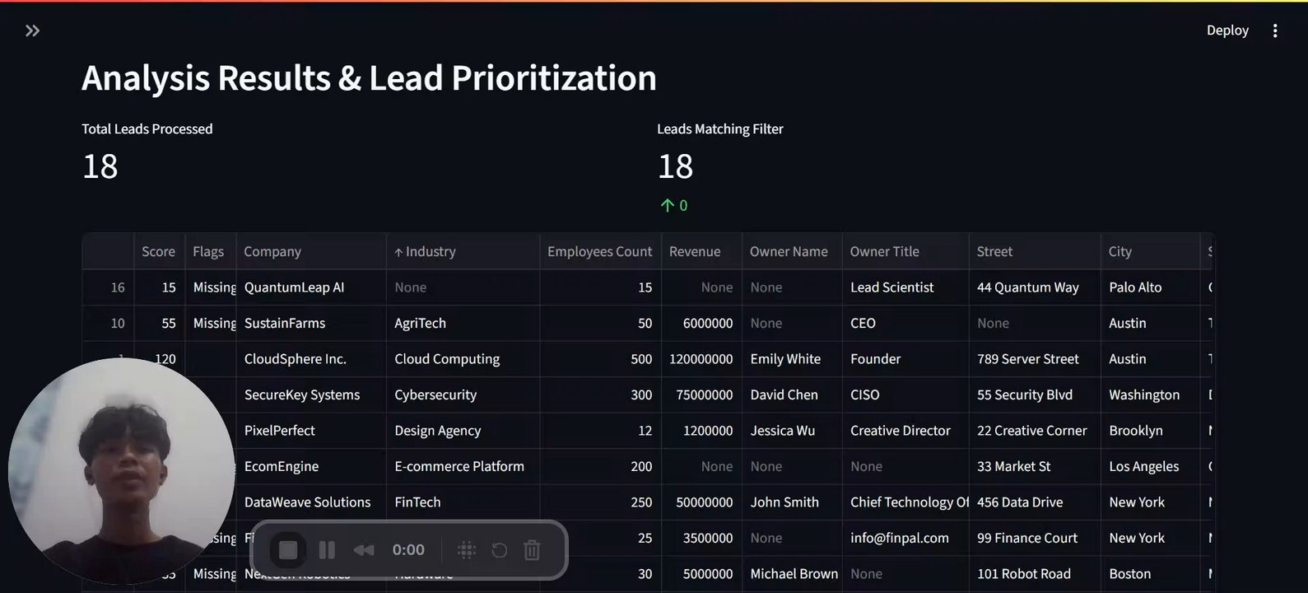Stop the screen recording
The image size is (1308, 593).
pos(288,550)
